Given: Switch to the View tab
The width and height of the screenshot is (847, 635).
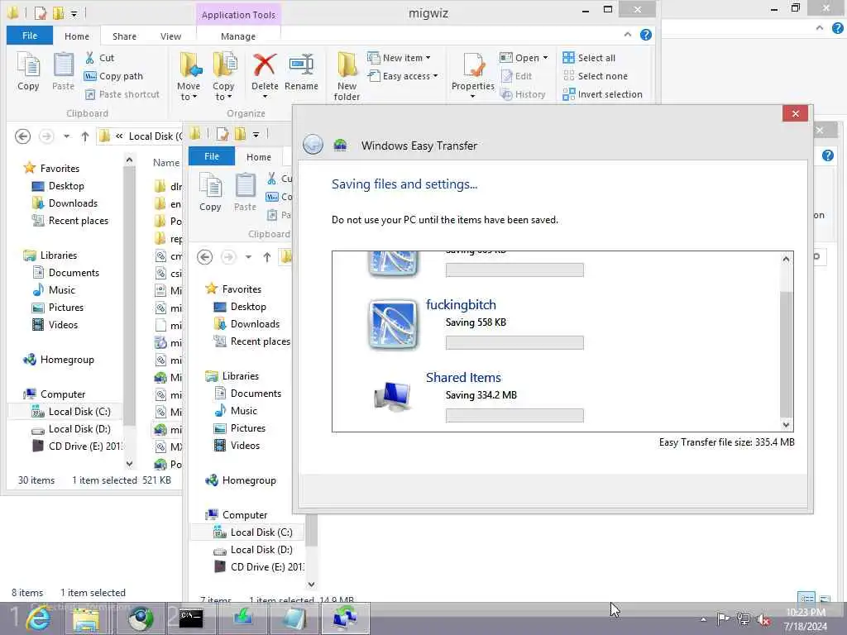Looking at the screenshot, I should click(x=170, y=36).
